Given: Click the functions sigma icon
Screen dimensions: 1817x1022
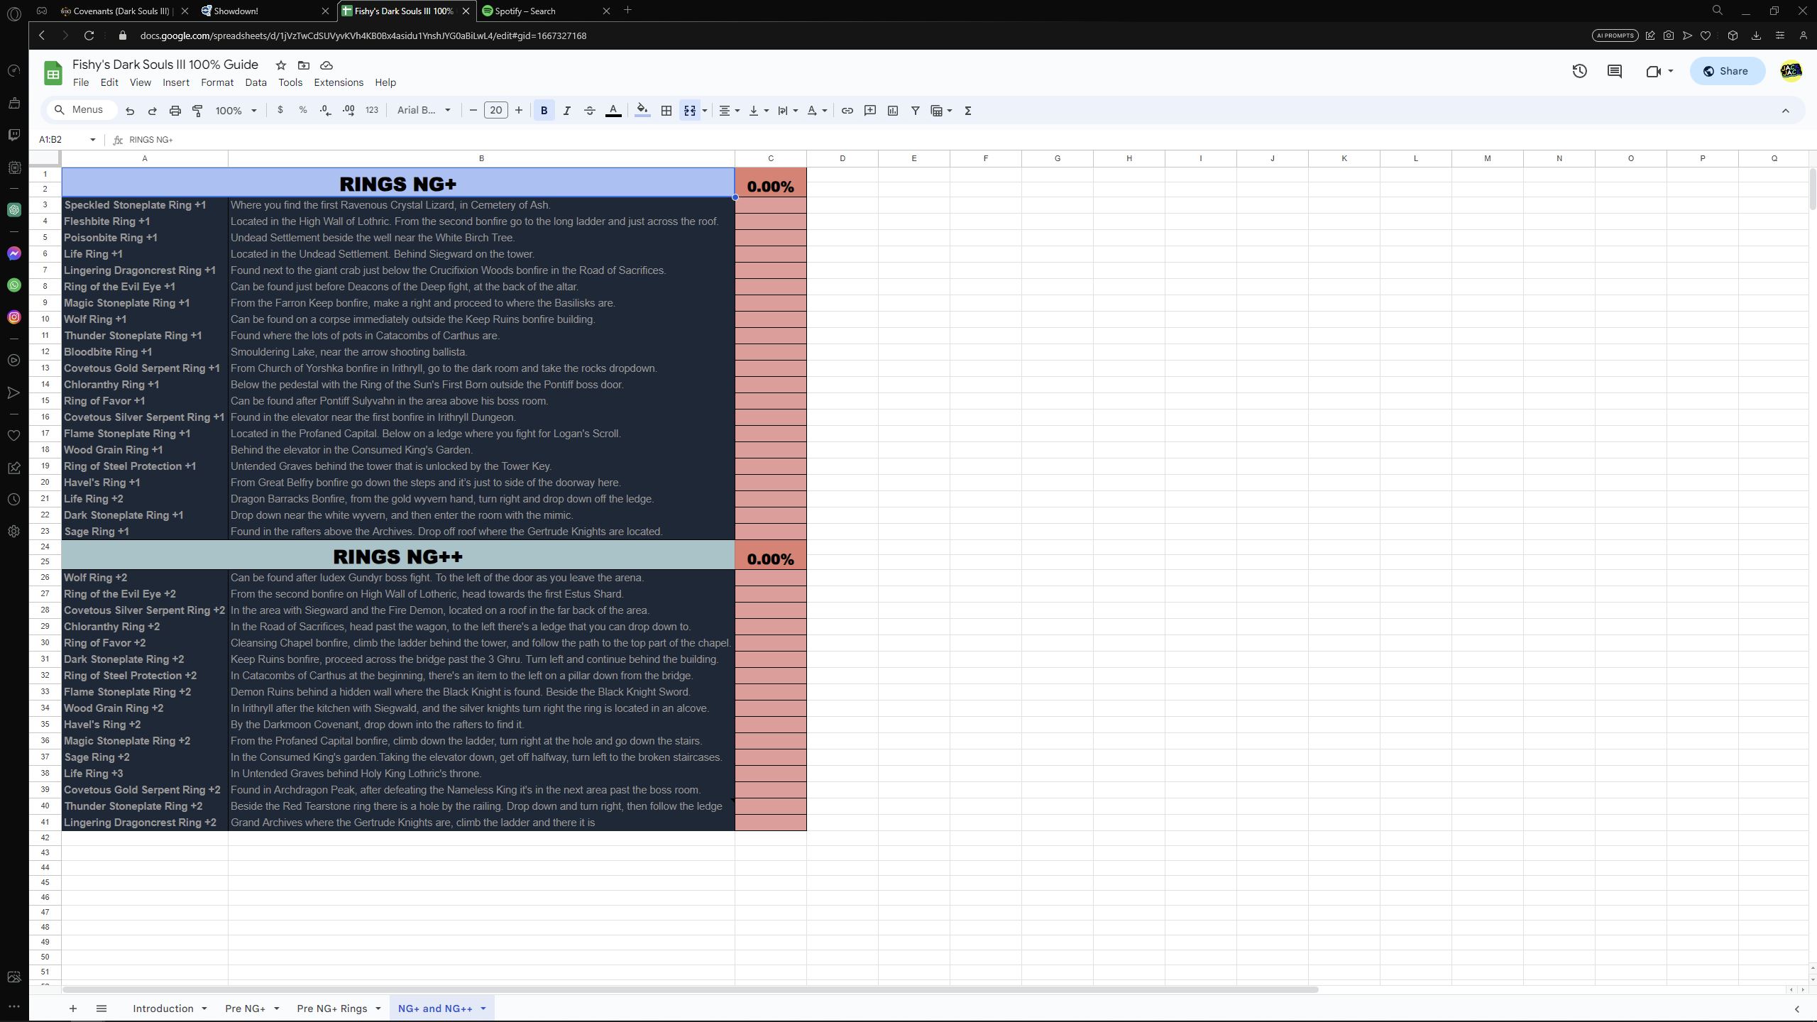Looking at the screenshot, I should 967,111.
